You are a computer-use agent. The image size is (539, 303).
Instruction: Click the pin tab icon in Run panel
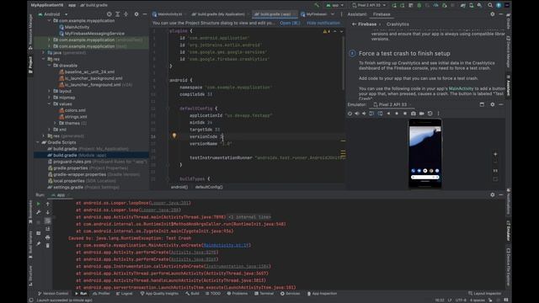click(39, 243)
